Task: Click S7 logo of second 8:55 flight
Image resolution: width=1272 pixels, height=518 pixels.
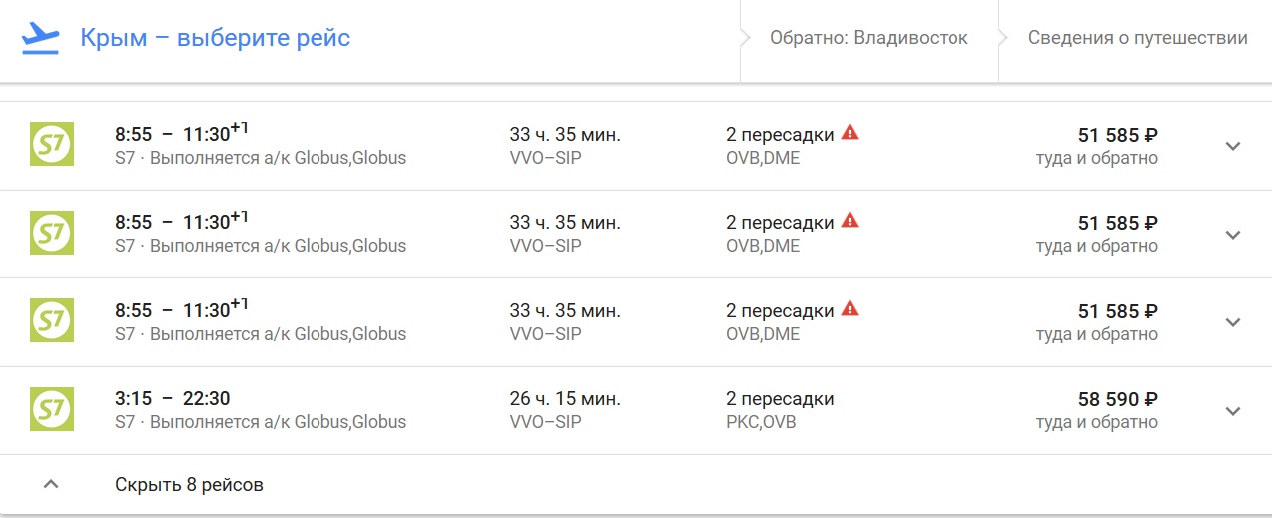Action: point(51,233)
